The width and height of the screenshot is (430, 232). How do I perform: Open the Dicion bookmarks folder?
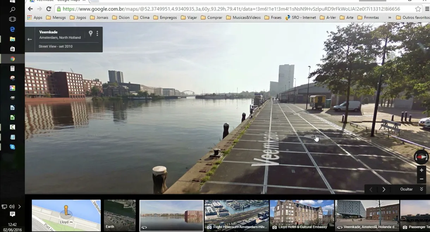(x=121, y=17)
